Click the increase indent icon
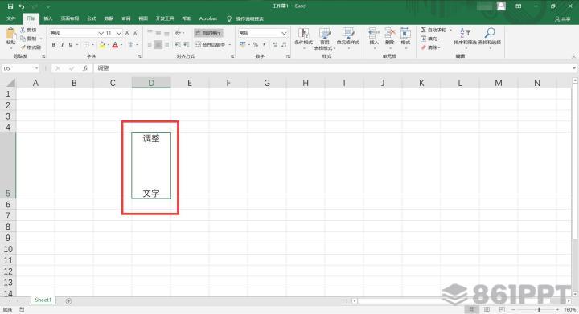The height and width of the screenshot is (314, 579). [x=186, y=45]
